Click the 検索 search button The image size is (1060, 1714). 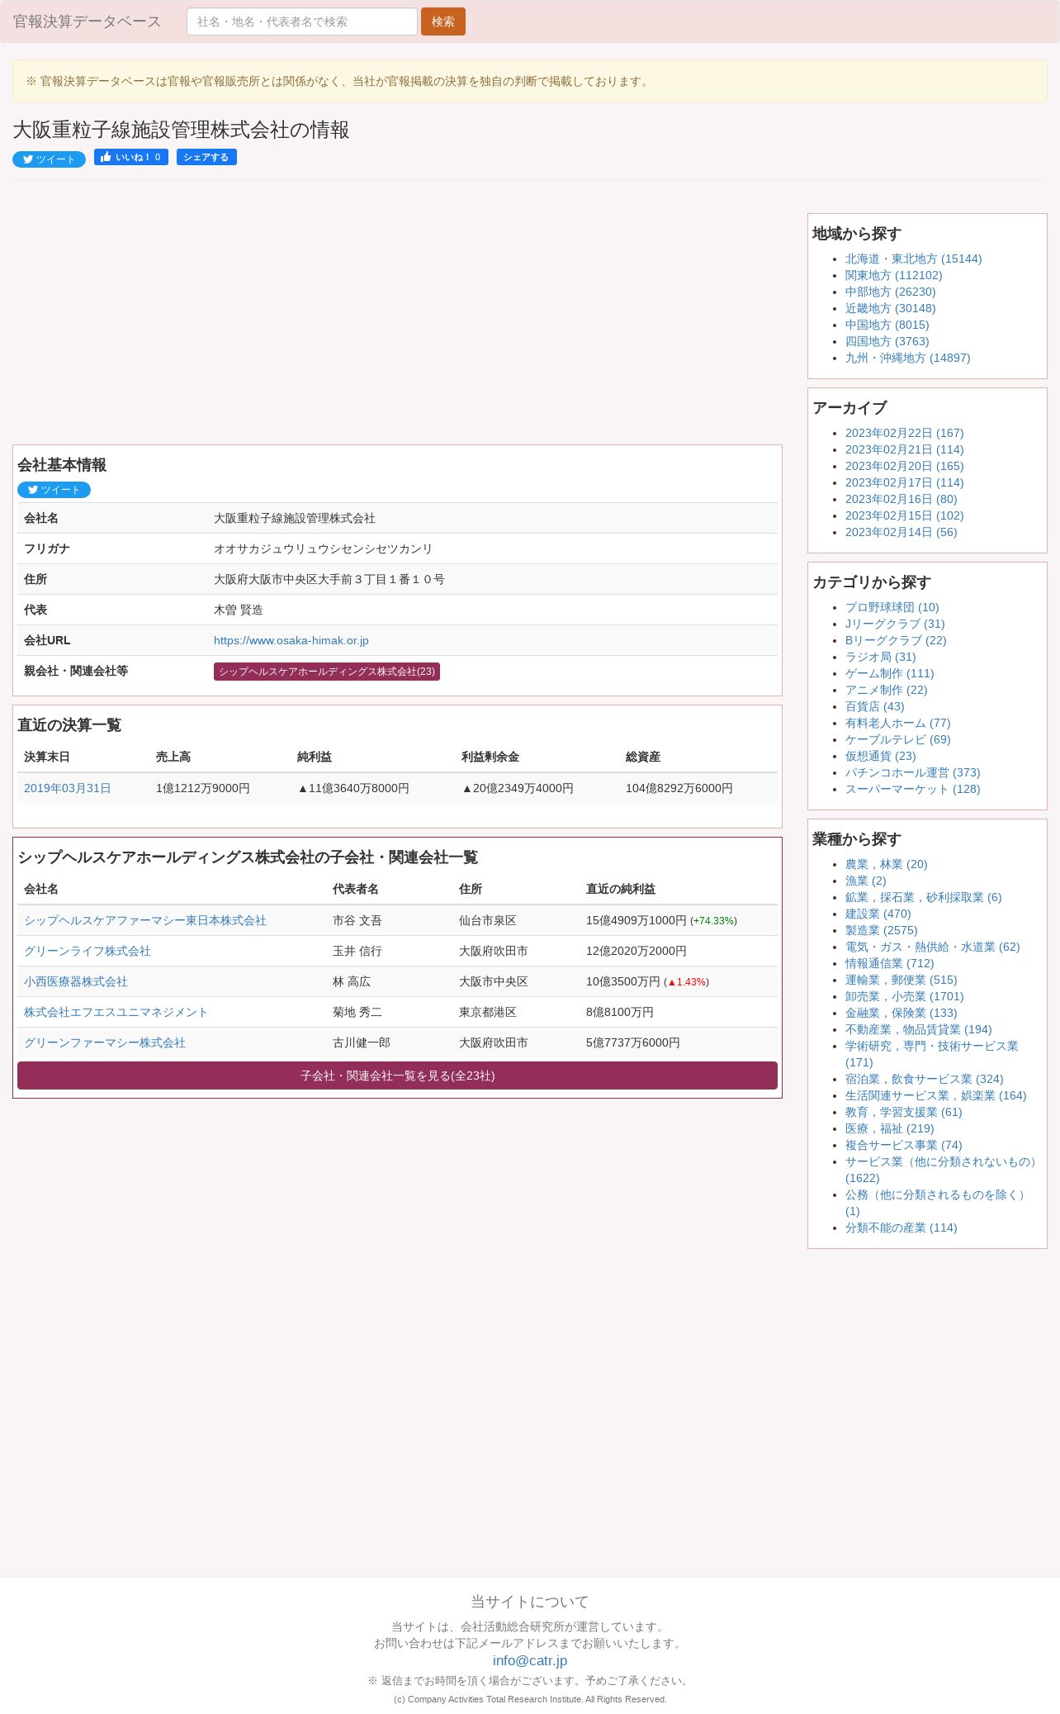pyautogui.click(x=442, y=21)
